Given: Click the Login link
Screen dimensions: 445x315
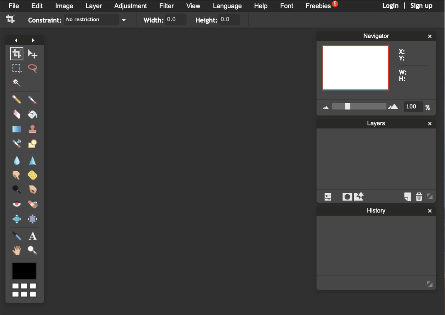Looking at the screenshot, I should click(x=390, y=6).
